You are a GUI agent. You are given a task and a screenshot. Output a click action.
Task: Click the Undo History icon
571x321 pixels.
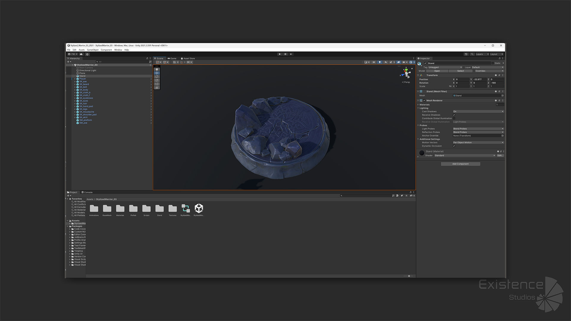tap(466, 54)
